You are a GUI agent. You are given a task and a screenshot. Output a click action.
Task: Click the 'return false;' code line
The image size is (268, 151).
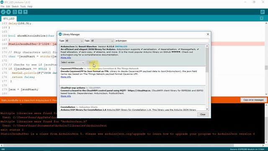tap(23, 77)
